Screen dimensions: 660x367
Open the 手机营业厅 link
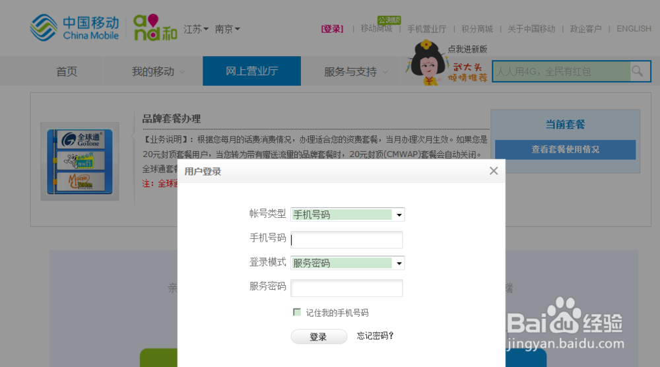click(427, 29)
